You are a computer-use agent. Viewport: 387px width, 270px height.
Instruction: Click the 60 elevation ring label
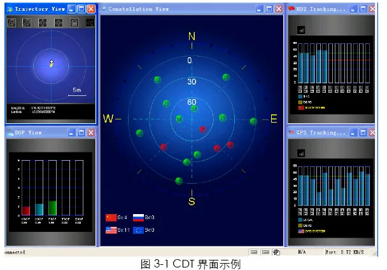(192, 102)
